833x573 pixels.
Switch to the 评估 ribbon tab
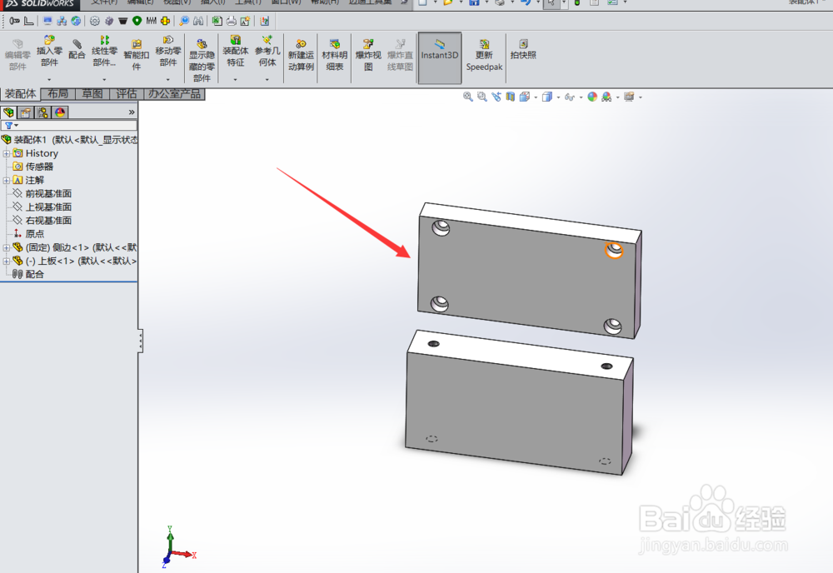126,94
